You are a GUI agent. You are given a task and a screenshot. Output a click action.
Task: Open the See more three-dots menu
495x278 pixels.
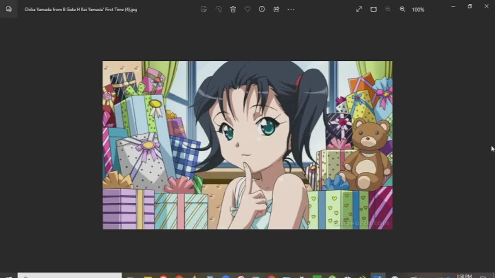point(291,9)
